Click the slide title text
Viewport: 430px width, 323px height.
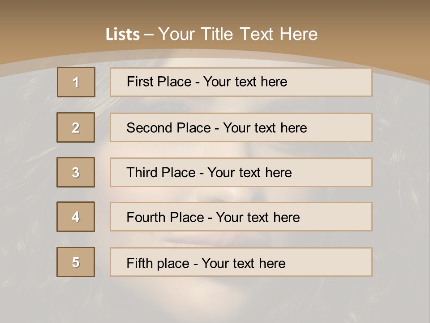click(211, 34)
